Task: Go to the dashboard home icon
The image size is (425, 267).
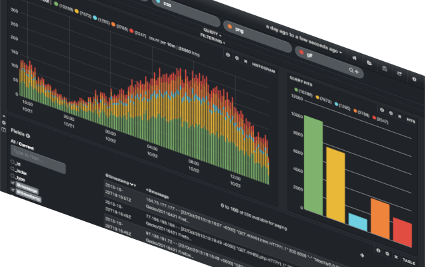Action: click(354, 58)
